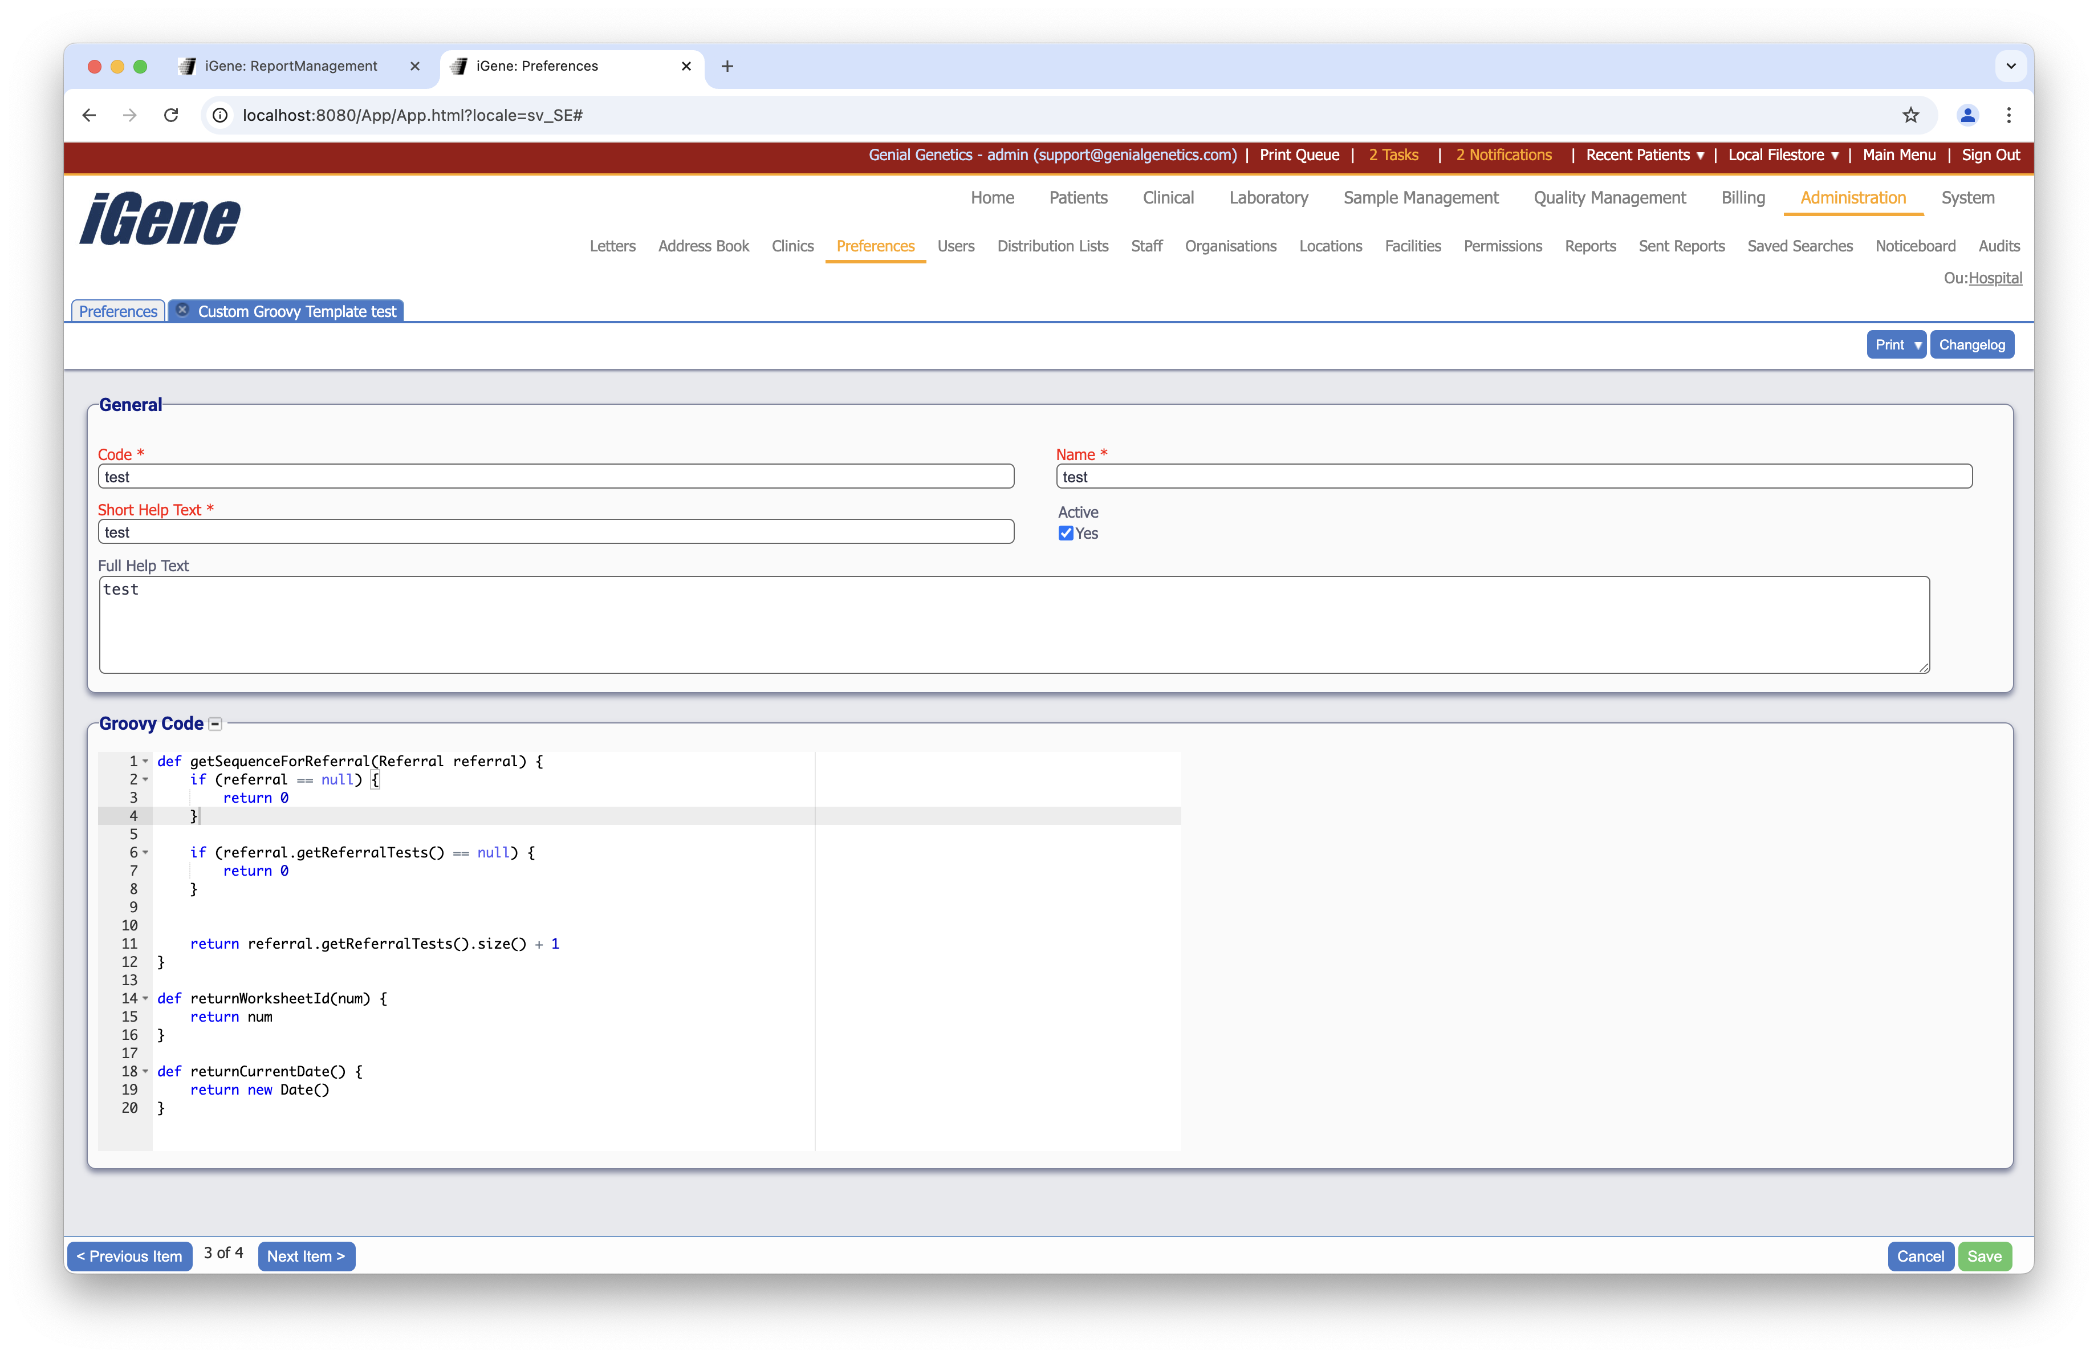Viewport: 2098px width, 1358px height.
Task: Open Chrome three-dot menu
Action: click(x=2009, y=115)
